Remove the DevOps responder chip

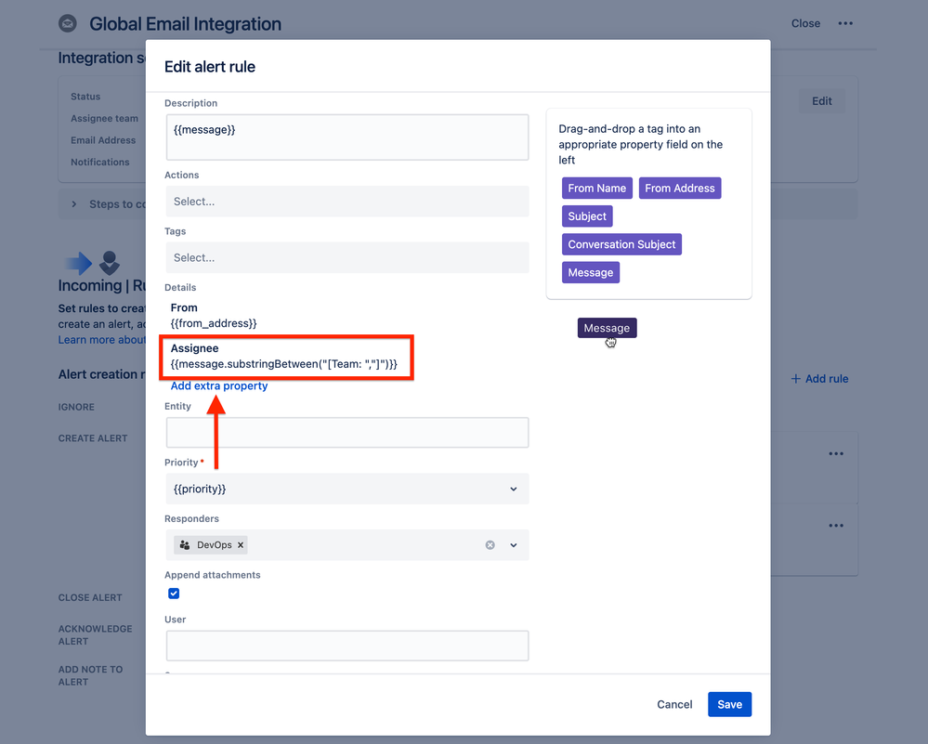pyautogui.click(x=241, y=545)
